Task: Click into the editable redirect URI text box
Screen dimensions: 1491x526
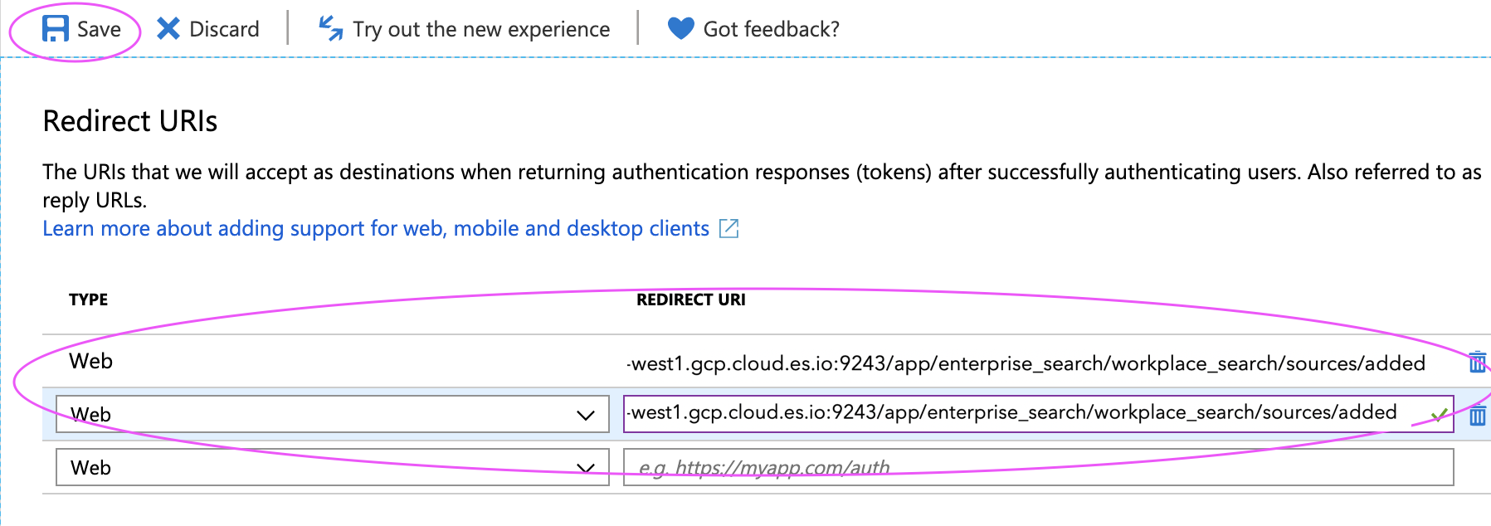Action: tap(1012, 413)
